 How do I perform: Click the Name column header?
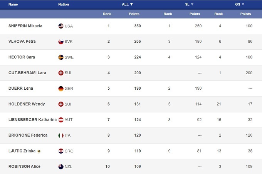(13, 5)
